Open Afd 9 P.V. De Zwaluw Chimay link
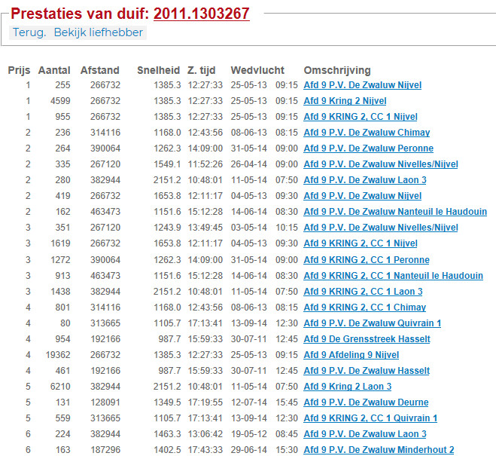Image resolution: width=496 pixels, height=456 pixels. pyautogui.click(x=367, y=133)
